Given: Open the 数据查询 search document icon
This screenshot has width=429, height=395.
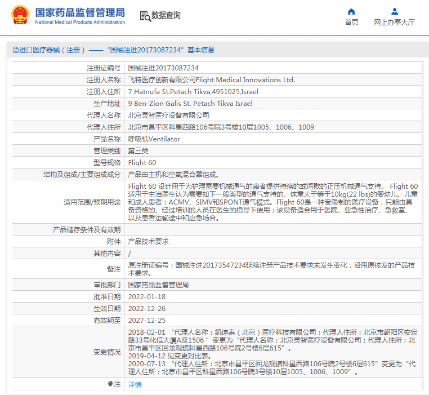Looking at the screenshot, I should click(x=145, y=16).
